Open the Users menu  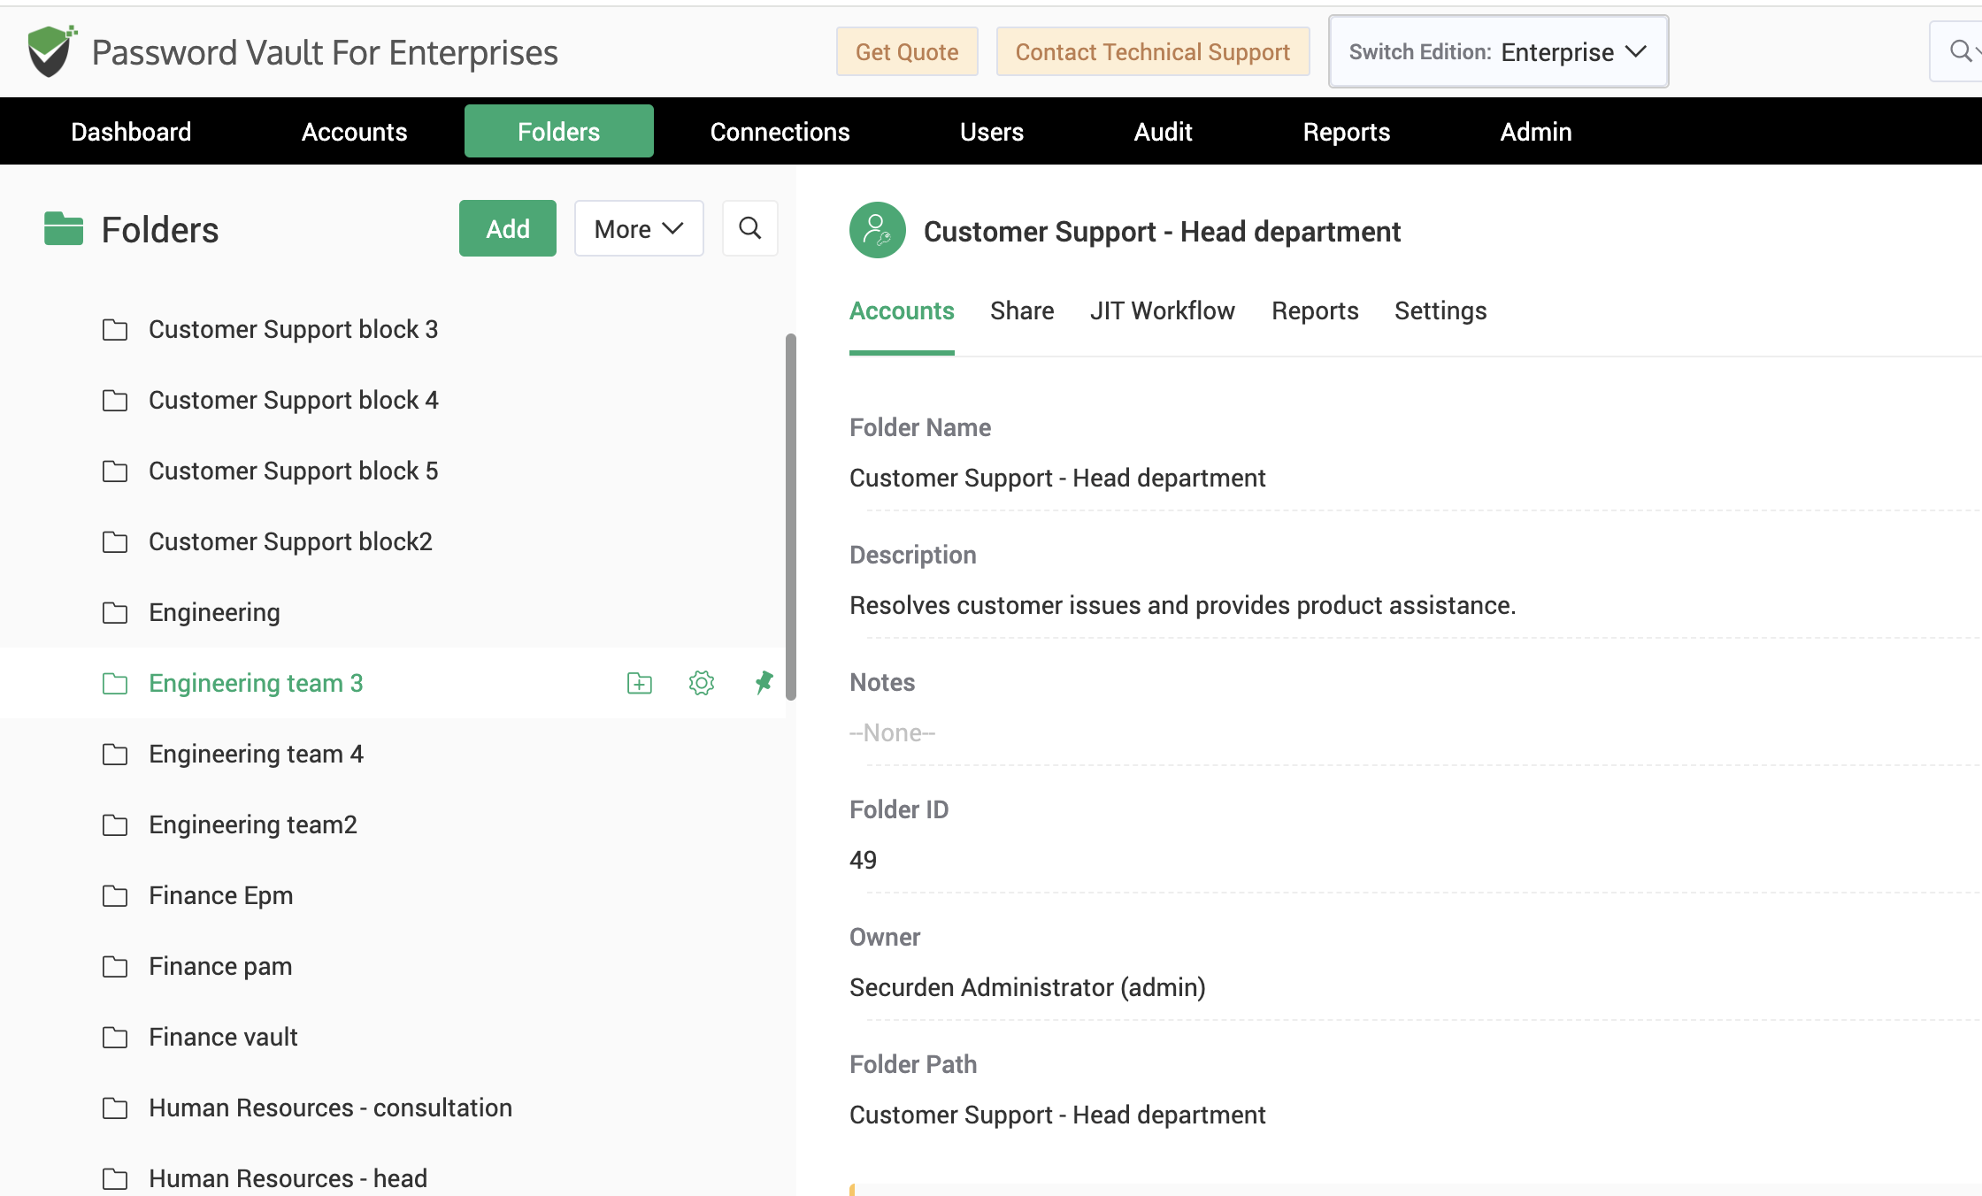click(x=991, y=131)
